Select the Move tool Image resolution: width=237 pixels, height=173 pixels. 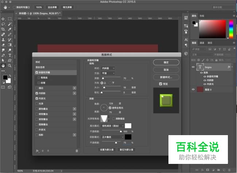[3, 19]
